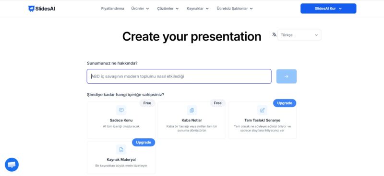Focus the presentation topic input field
384x176 pixels.
(x=179, y=77)
